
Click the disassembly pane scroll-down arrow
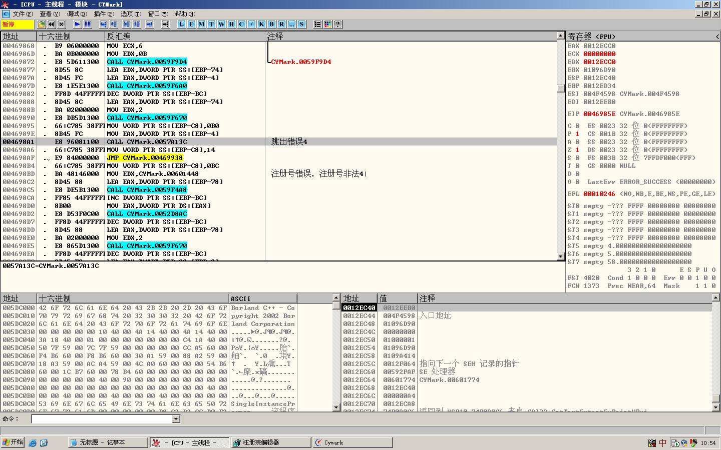(561, 256)
